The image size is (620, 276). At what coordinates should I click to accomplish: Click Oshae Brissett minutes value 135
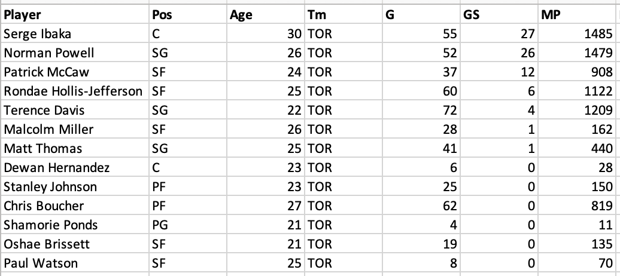point(578,244)
